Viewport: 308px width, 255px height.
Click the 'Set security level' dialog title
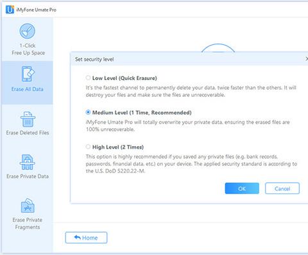94,60
